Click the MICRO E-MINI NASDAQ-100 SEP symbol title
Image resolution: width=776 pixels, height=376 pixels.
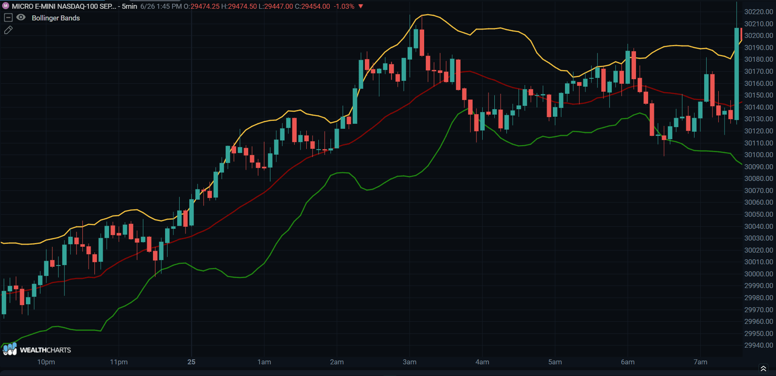click(x=64, y=6)
